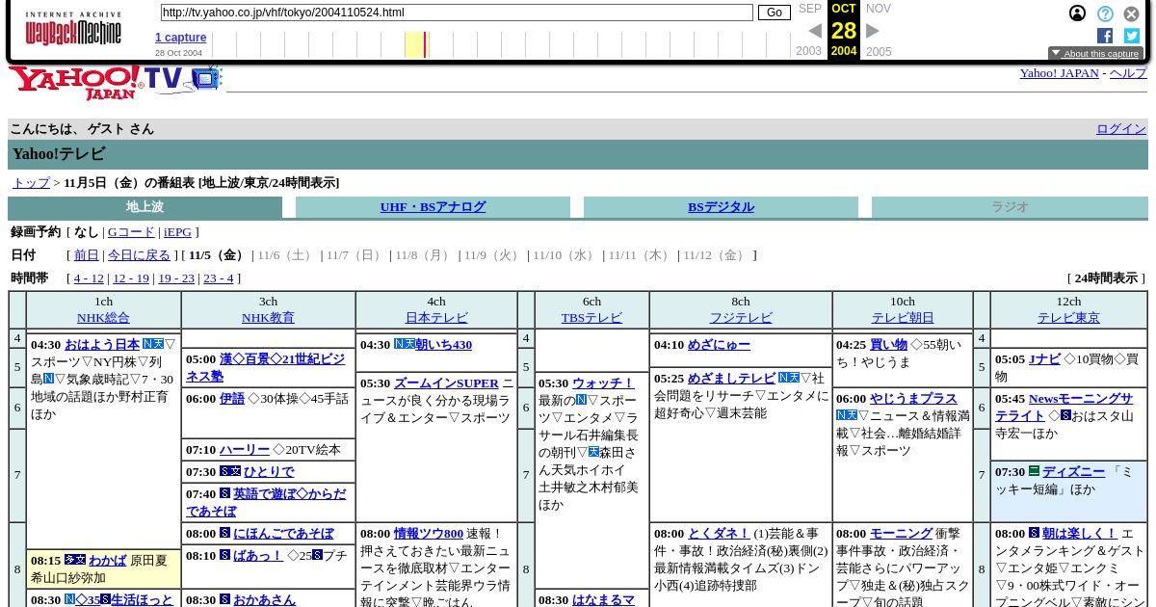Open NHK教育 channel link
This screenshot has width=1156, height=607.
click(268, 318)
